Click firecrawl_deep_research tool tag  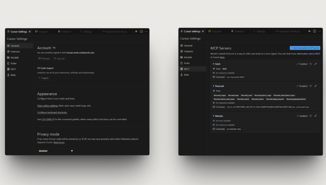pos(275,99)
